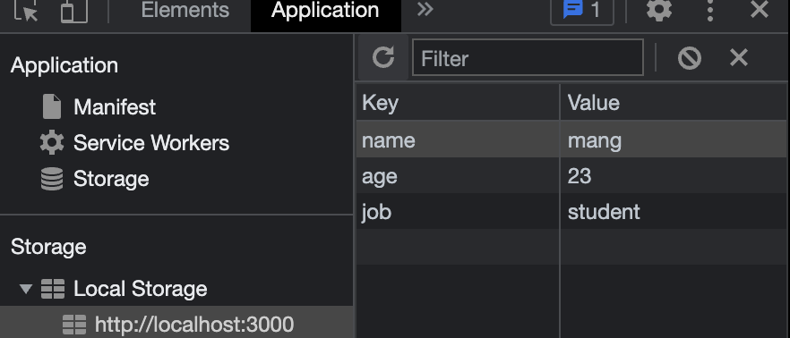The width and height of the screenshot is (790, 338).
Task: Show more tabs with the double chevron
Action: click(425, 9)
